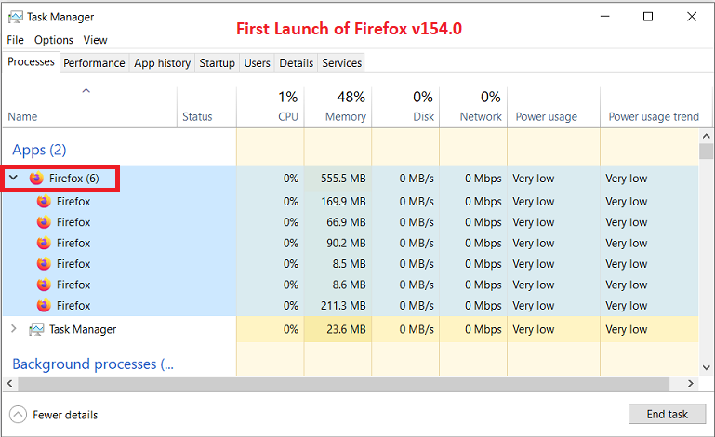Sort by the Network column header

(473, 107)
